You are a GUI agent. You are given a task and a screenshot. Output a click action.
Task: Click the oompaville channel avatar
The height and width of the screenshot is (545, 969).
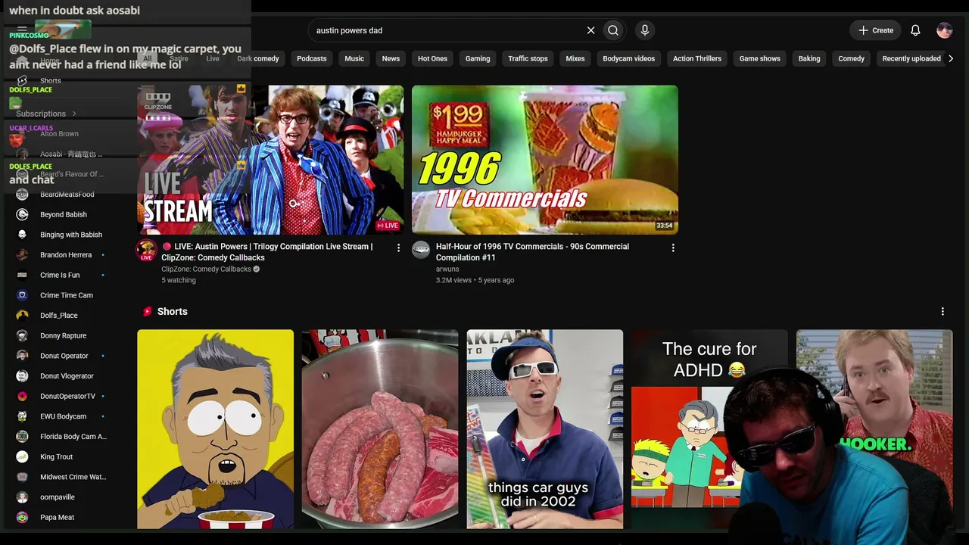click(x=23, y=497)
